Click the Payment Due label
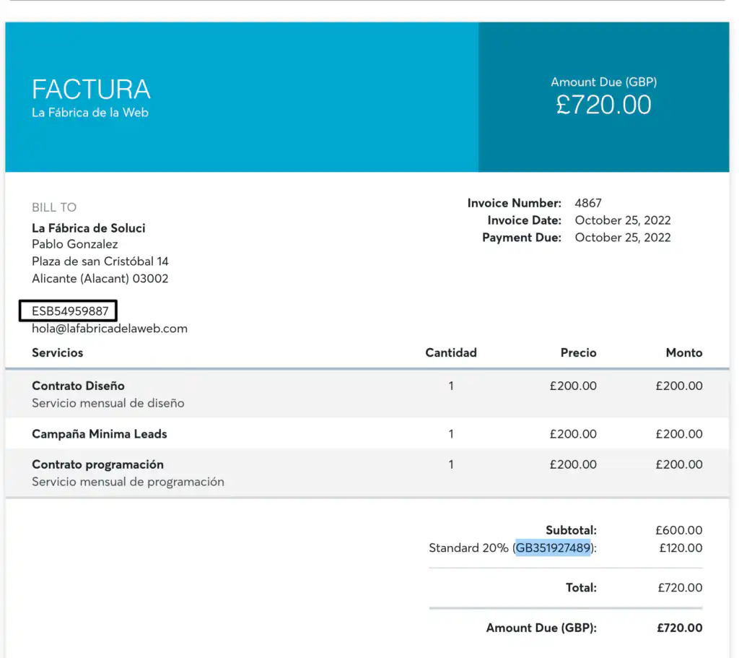 pyautogui.click(x=521, y=238)
